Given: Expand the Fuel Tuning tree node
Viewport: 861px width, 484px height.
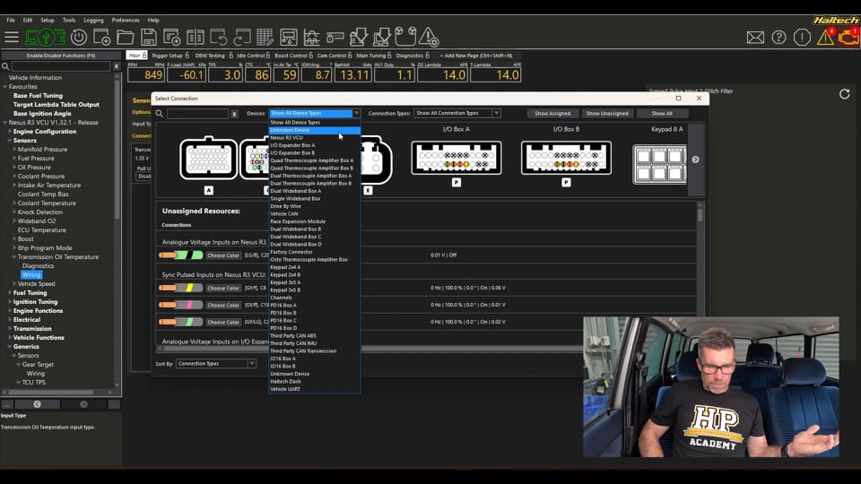Looking at the screenshot, I should click(x=10, y=293).
